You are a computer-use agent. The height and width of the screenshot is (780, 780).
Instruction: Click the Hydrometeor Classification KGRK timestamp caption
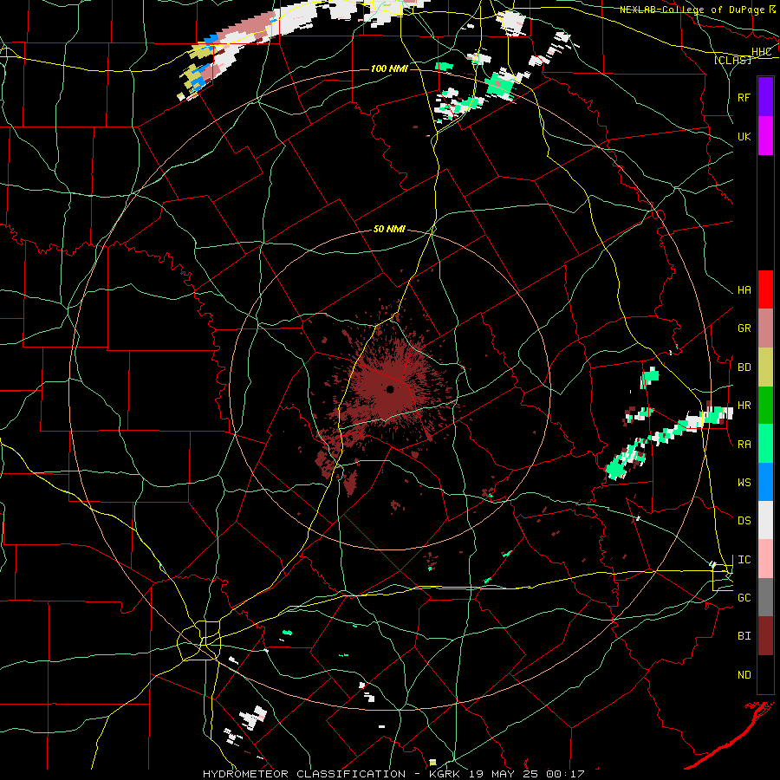(393, 774)
